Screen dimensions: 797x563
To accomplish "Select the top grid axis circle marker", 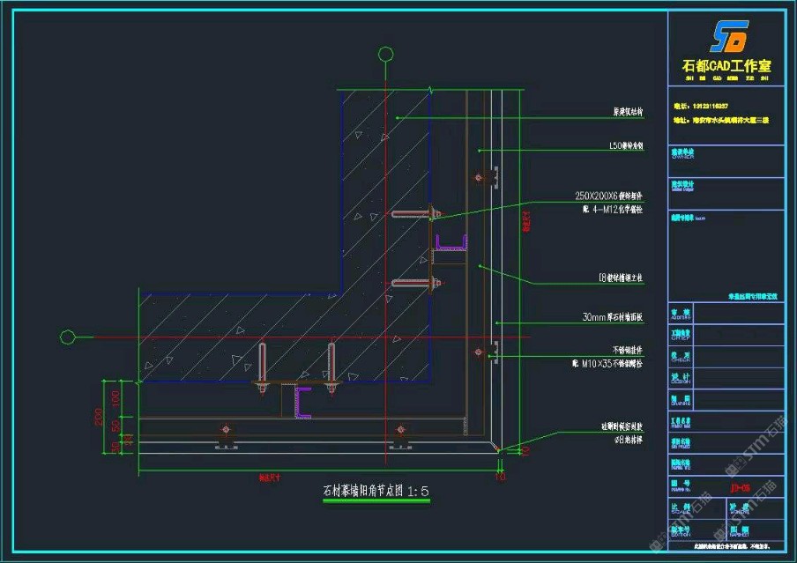I will [385, 55].
